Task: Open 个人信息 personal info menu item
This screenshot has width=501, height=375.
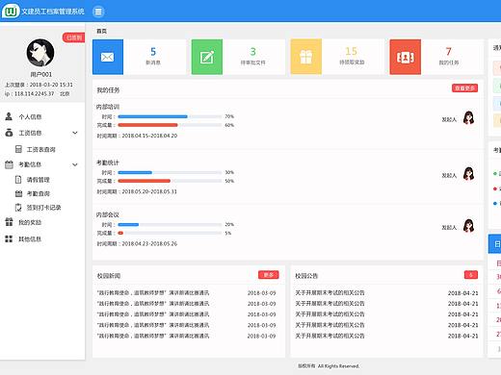Action: (30, 116)
